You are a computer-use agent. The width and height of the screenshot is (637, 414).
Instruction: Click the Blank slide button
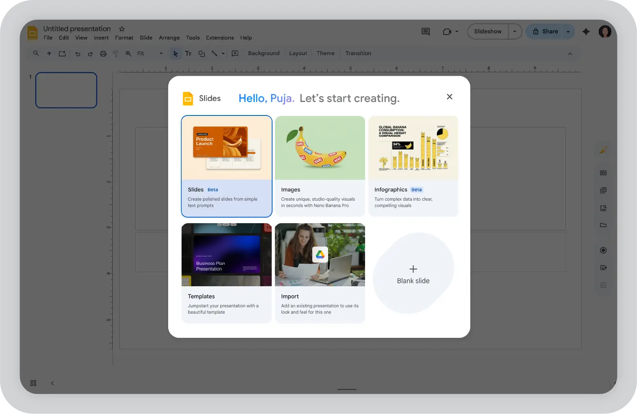(413, 274)
